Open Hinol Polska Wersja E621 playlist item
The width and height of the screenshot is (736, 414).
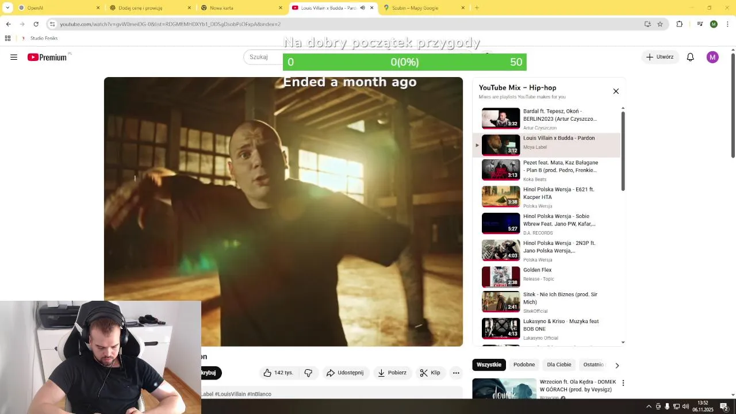[x=546, y=197]
